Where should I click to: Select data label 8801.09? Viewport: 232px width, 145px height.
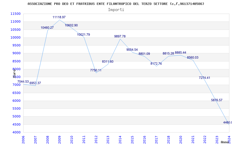click(144, 54)
